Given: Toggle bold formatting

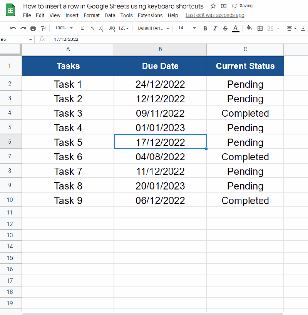Looking at the screenshot, I should (x=205, y=28).
